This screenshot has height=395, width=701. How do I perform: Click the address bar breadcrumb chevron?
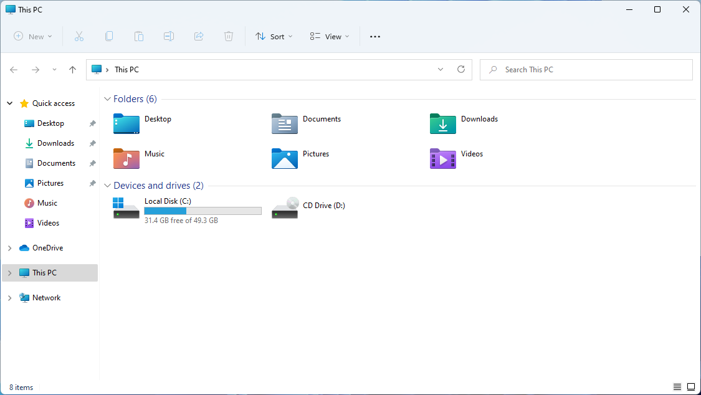pyautogui.click(x=107, y=70)
